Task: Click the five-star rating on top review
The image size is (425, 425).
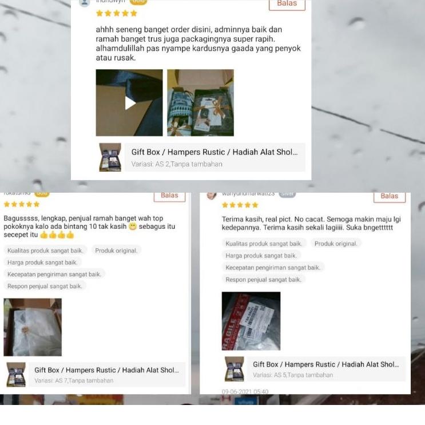Action: (x=117, y=13)
